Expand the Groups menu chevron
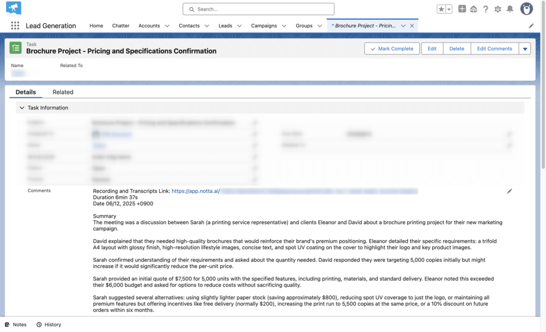Viewport: 546px width, 332px height. [320, 26]
